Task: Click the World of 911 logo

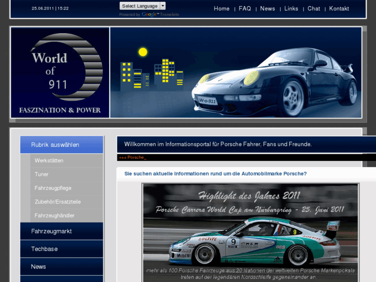Action: (60, 72)
